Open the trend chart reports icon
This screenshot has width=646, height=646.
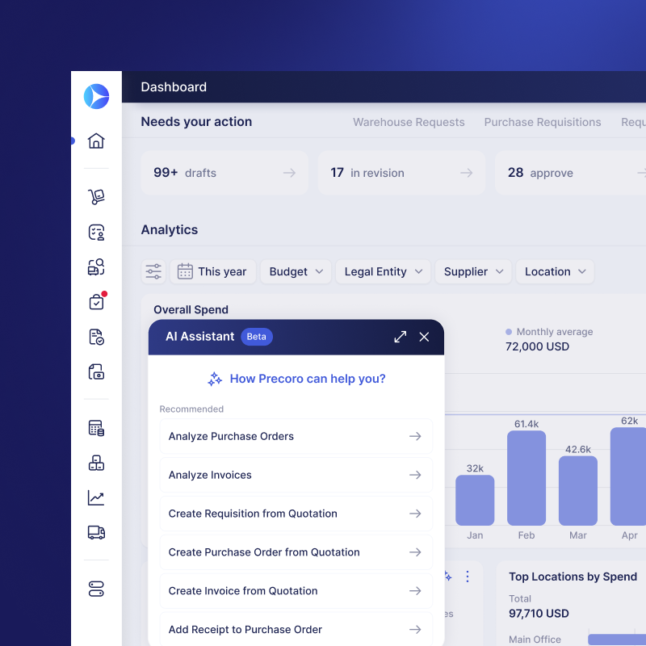click(96, 497)
